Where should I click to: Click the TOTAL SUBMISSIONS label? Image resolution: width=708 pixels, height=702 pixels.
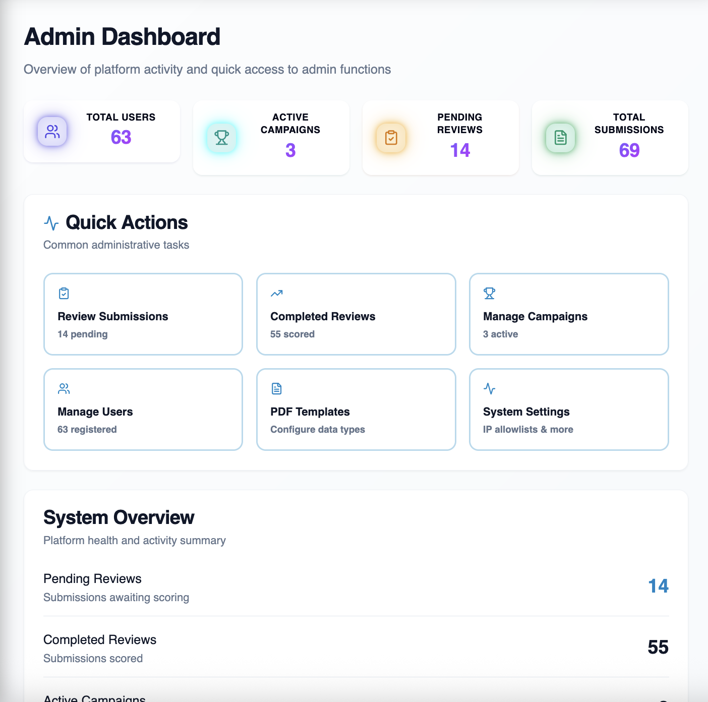[629, 124]
